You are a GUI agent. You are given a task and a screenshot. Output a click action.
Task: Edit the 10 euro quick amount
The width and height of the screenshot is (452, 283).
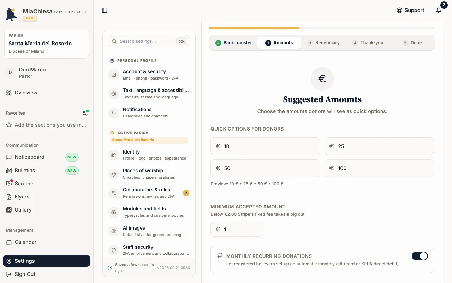pyautogui.click(x=265, y=146)
